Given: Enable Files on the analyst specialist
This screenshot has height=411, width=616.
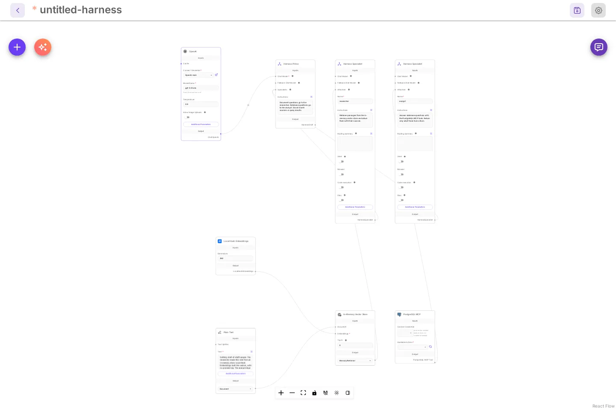Looking at the screenshot, I should click(401, 200).
